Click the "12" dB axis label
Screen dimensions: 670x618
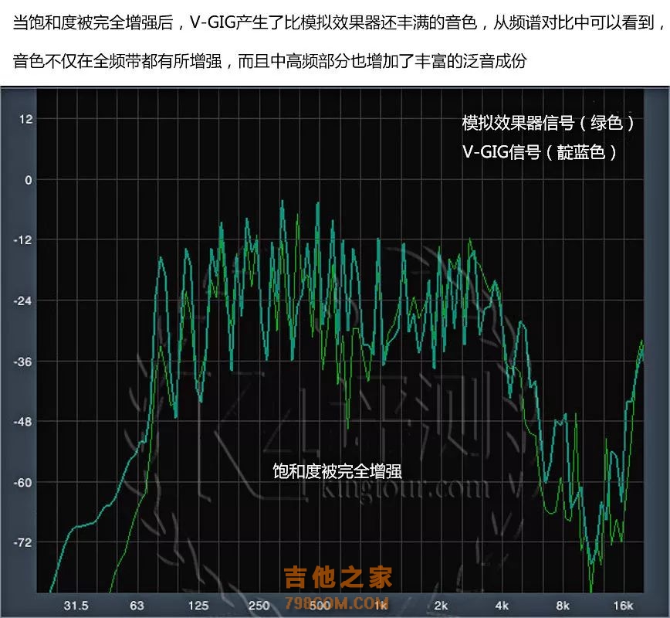click(x=25, y=119)
